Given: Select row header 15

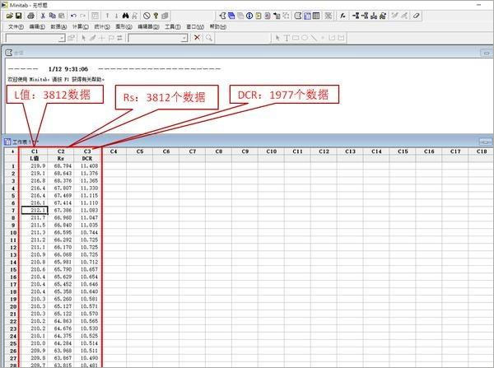Looking at the screenshot, I should 13,269.
